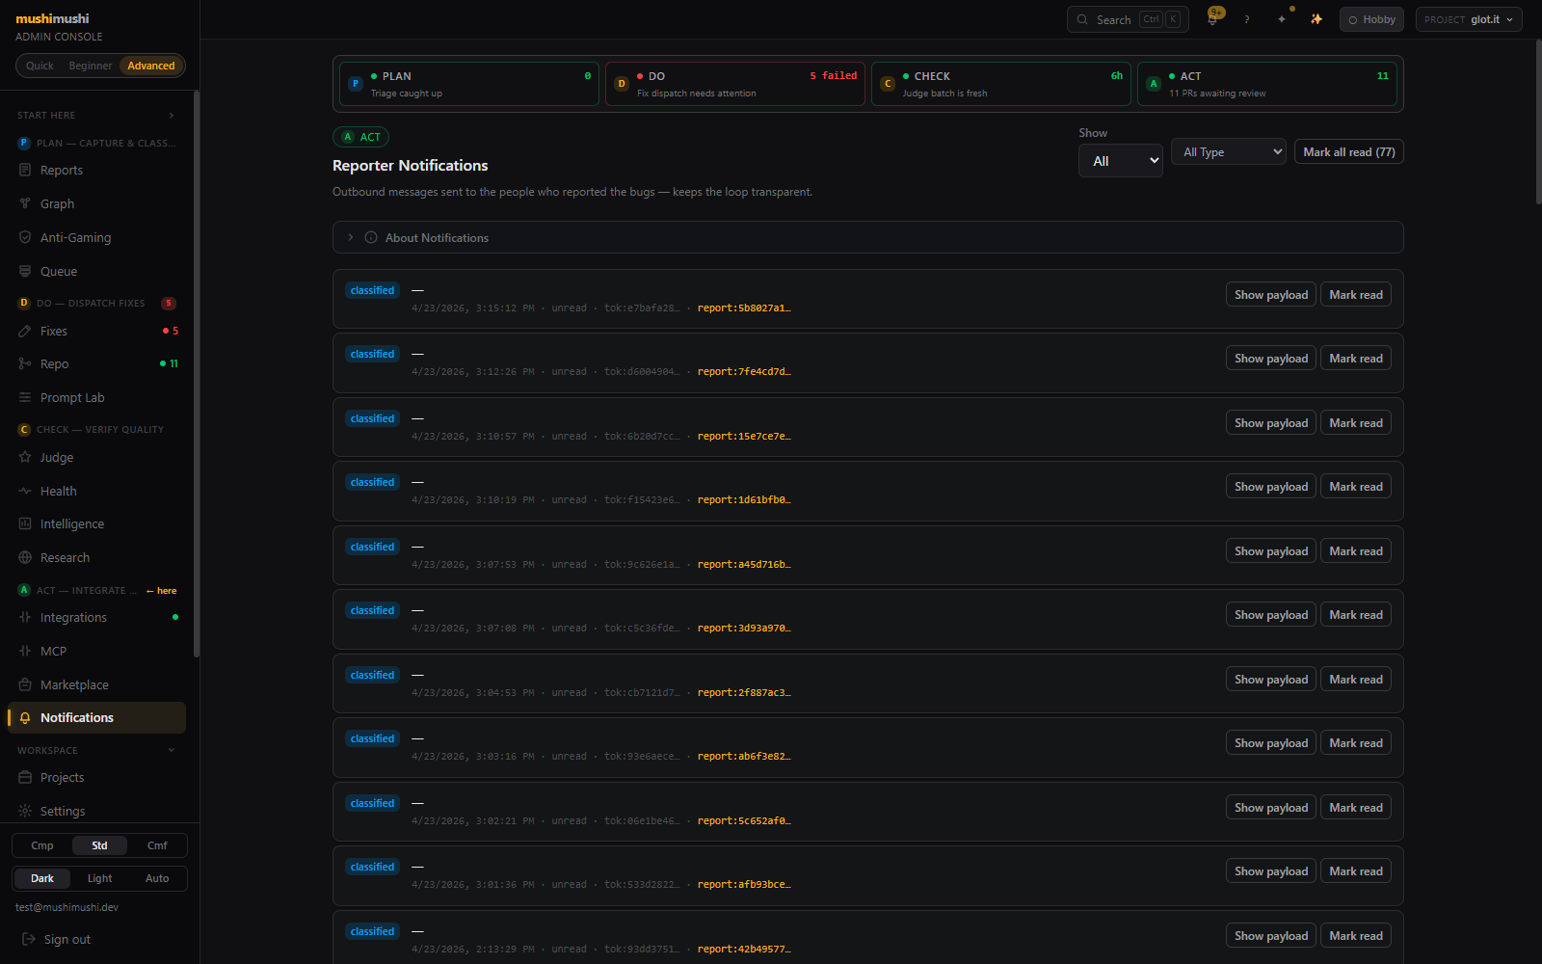This screenshot has height=964, width=1542.
Task: Expand the About Notifications section
Action: [x=867, y=237]
